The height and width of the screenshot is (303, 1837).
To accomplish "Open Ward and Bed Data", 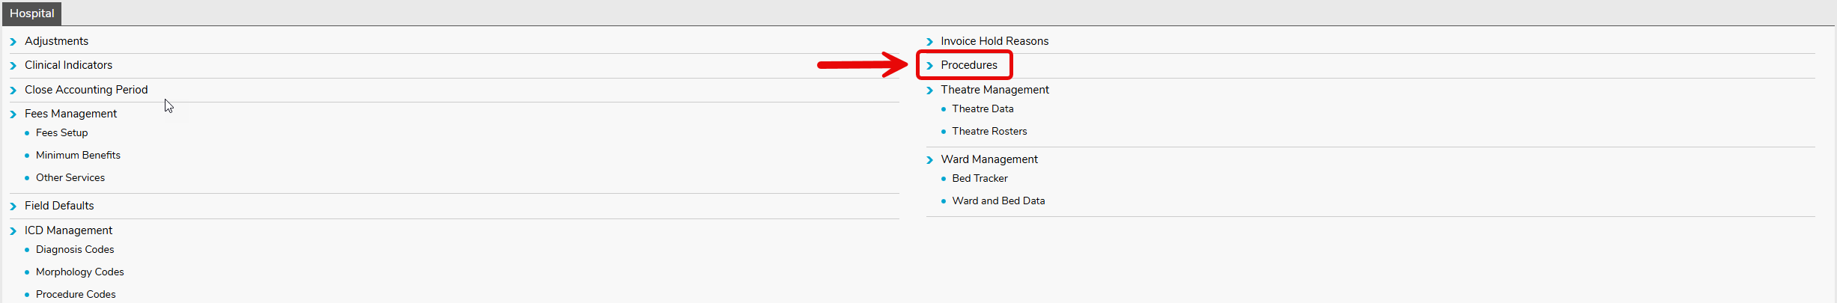I will tap(998, 201).
